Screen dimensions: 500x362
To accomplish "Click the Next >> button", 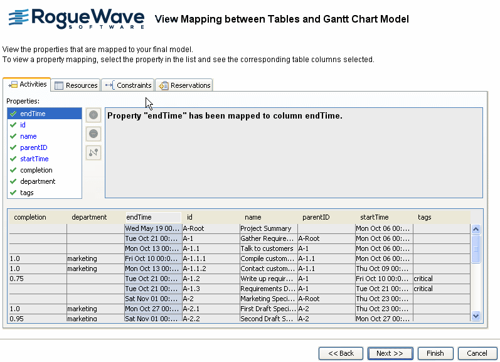I will tap(390, 353).
